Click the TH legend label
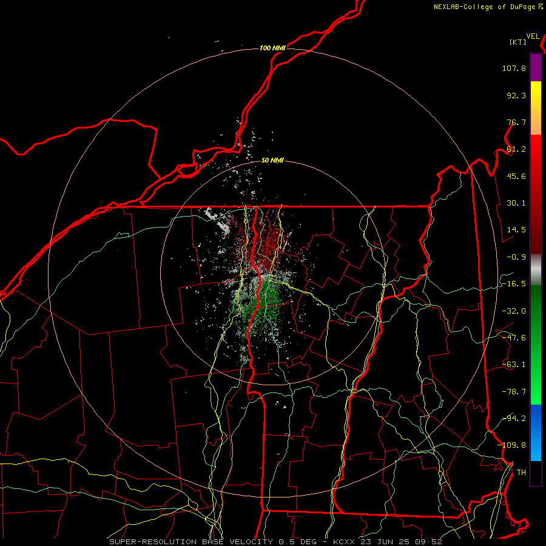This screenshot has height=546, width=546. (521, 473)
